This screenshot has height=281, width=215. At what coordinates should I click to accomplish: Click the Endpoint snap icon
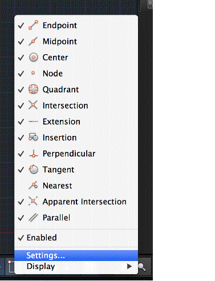pos(33,25)
